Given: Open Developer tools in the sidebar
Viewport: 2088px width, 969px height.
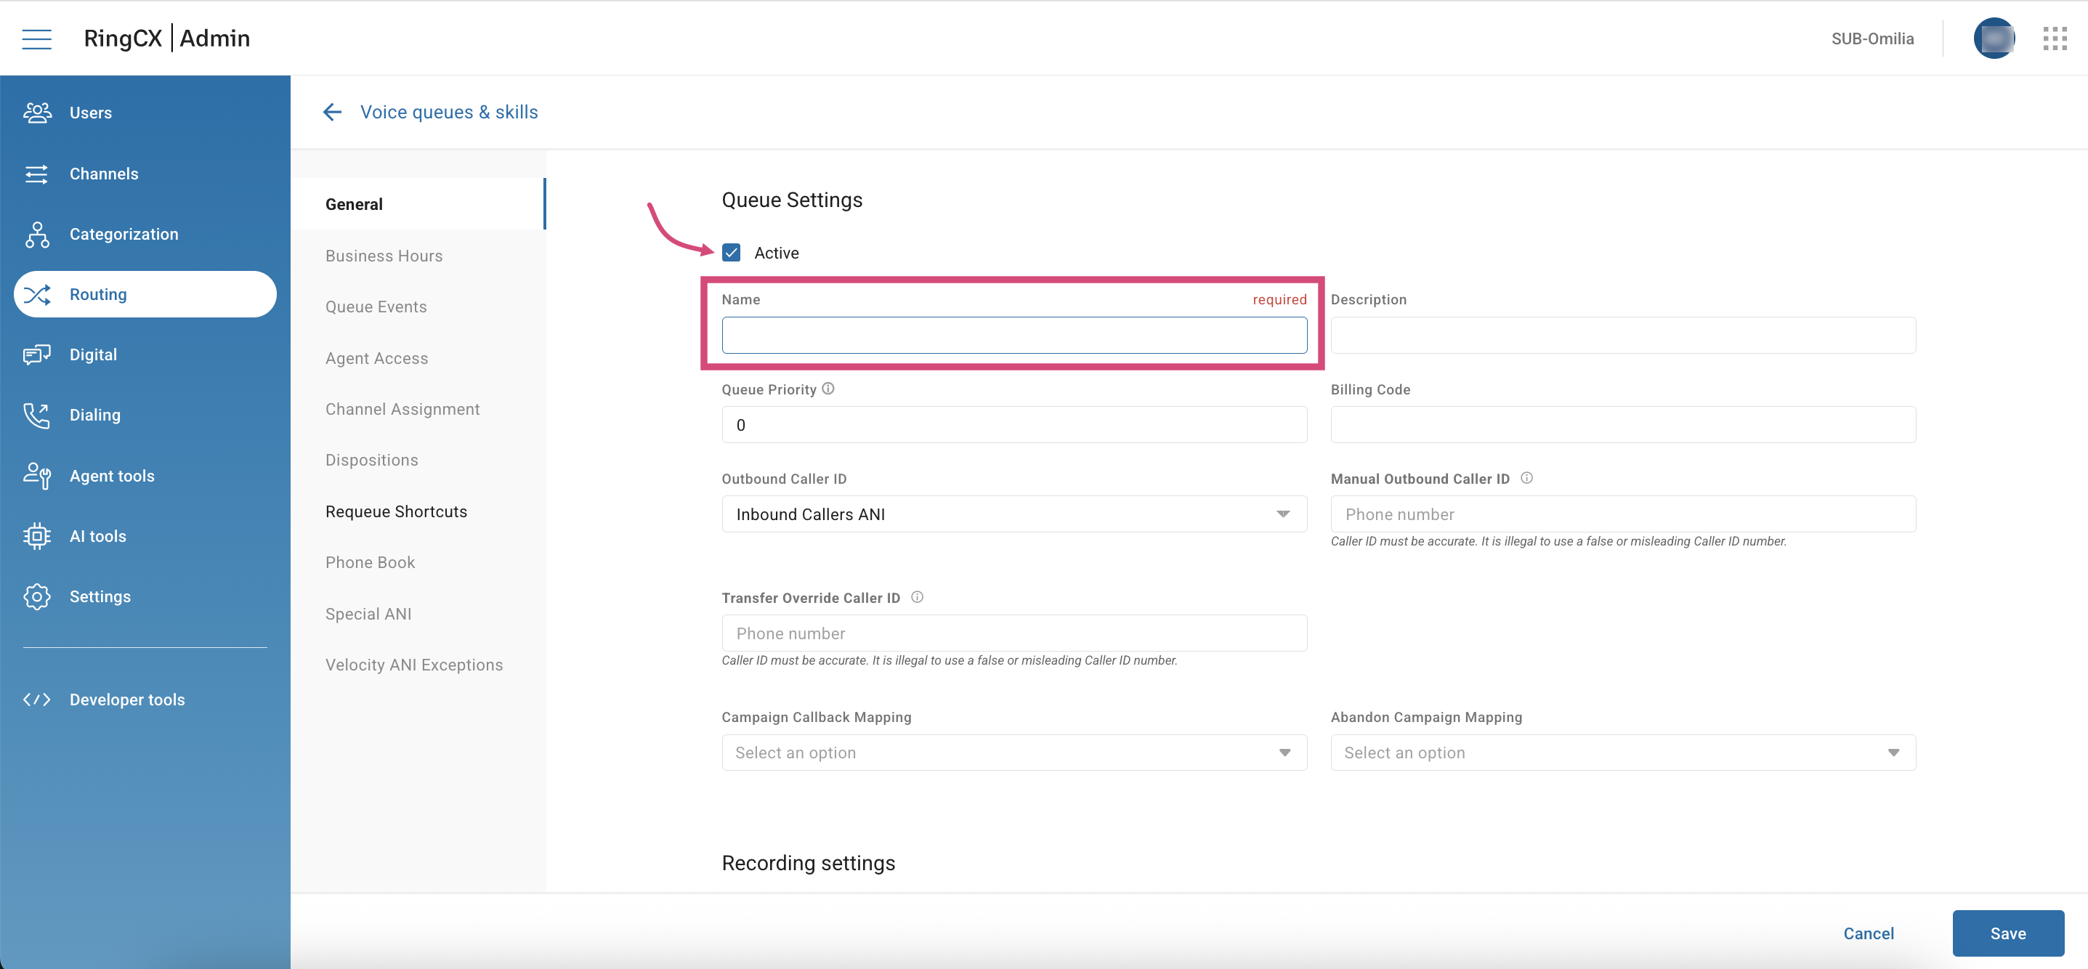Looking at the screenshot, I should point(126,700).
